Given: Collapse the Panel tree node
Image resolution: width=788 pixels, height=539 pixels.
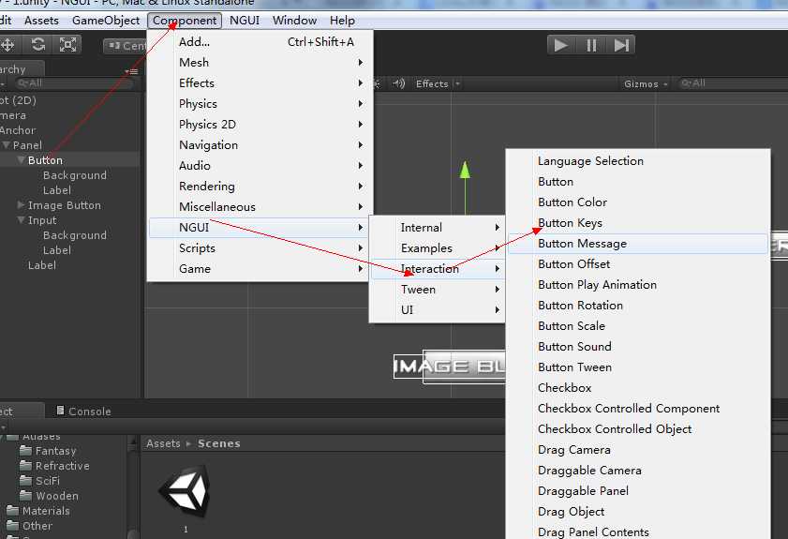Looking at the screenshot, I should 6,145.
